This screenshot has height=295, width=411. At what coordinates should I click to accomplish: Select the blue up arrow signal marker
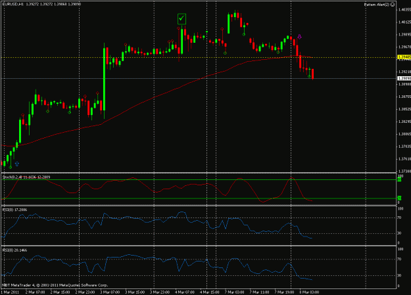pyautogui.click(x=17, y=164)
